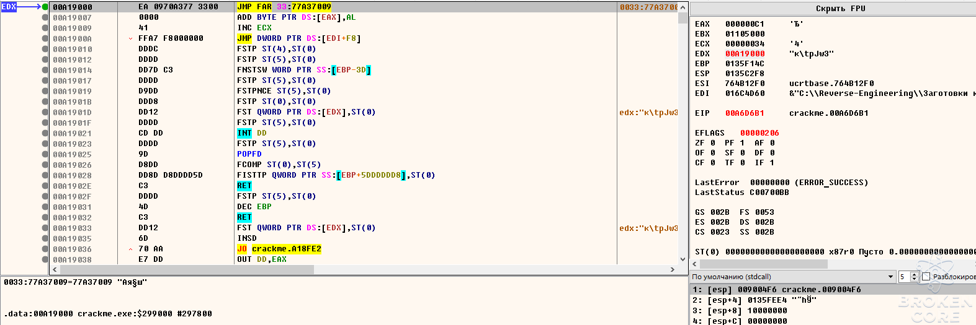Screen dimensions: 976x325
Task: Click the registers panel horizontal scrollbar thumb
Action: pyautogui.click(x=763, y=264)
